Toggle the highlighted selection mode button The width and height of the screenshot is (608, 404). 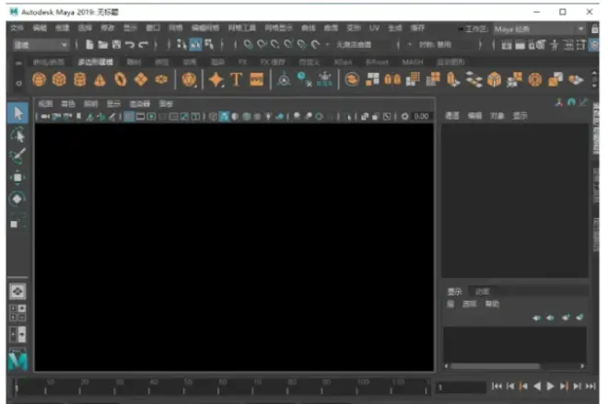(x=195, y=44)
